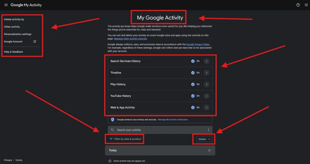Focus the Search your activity field
Image resolution: width=310 pixels, height=164 pixels.
(160, 130)
